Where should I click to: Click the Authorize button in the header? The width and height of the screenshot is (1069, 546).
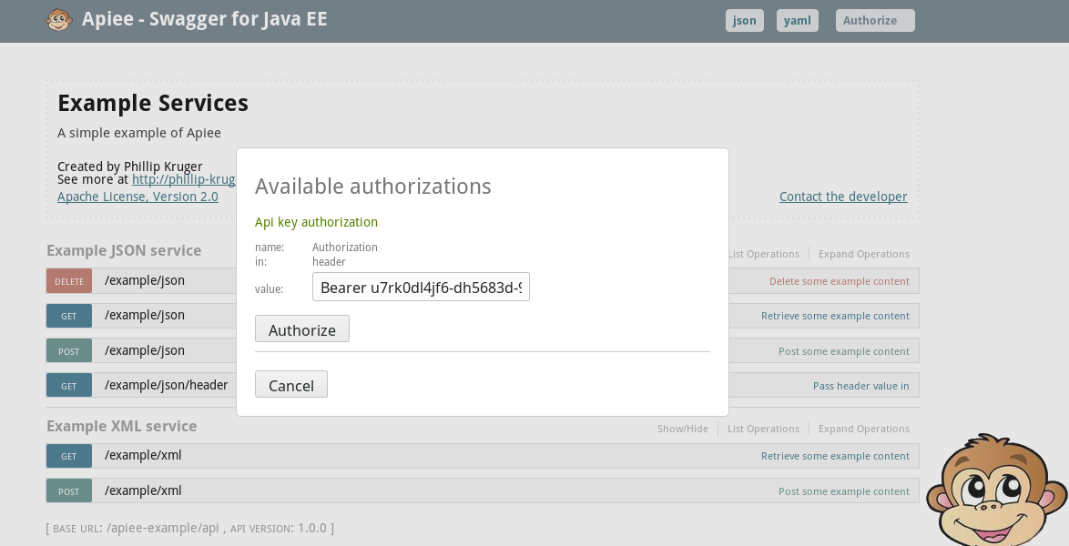coord(875,20)
